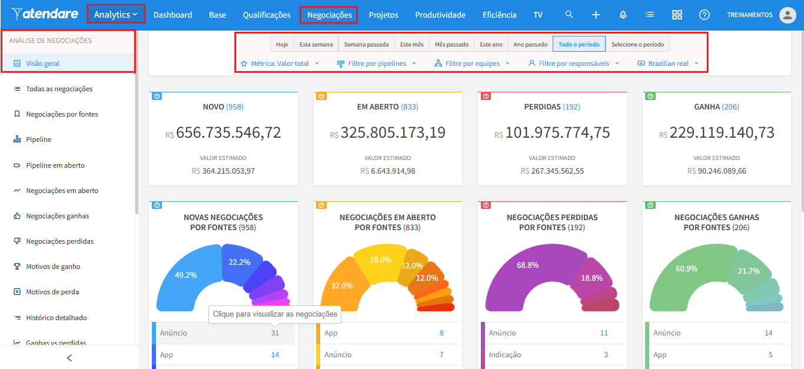Click help icon on Novas Negociações por Fontes

(157, 205)
